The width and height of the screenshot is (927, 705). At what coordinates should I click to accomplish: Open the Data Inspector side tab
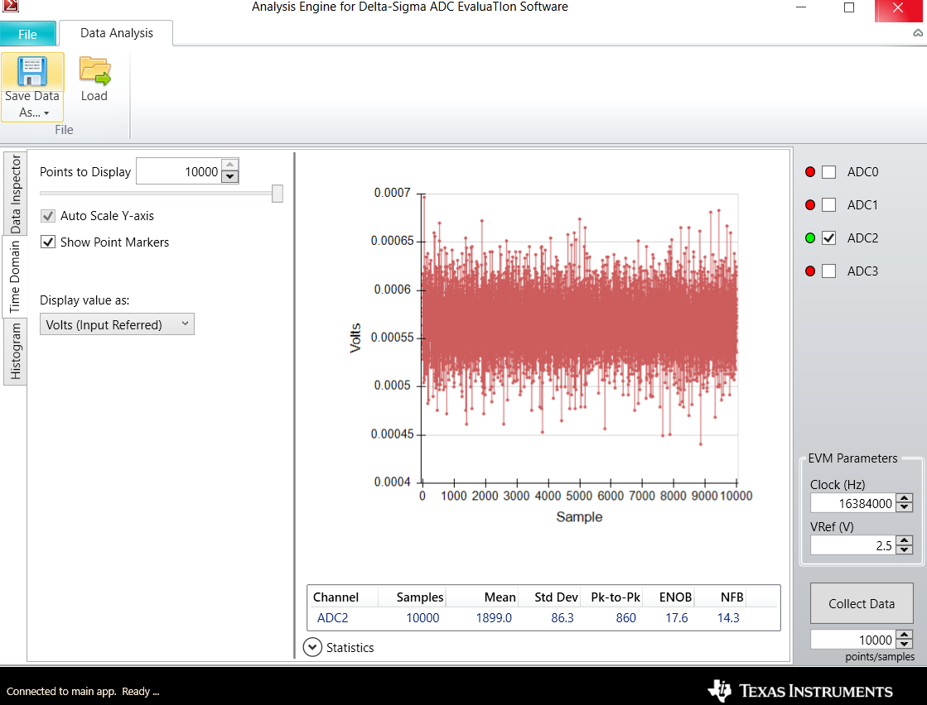tap(15, 194)
